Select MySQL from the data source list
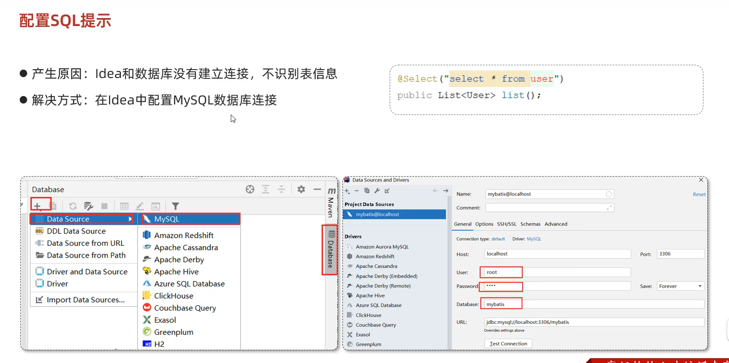This screenshot has width=729, height=363. [x=191, y=219]
